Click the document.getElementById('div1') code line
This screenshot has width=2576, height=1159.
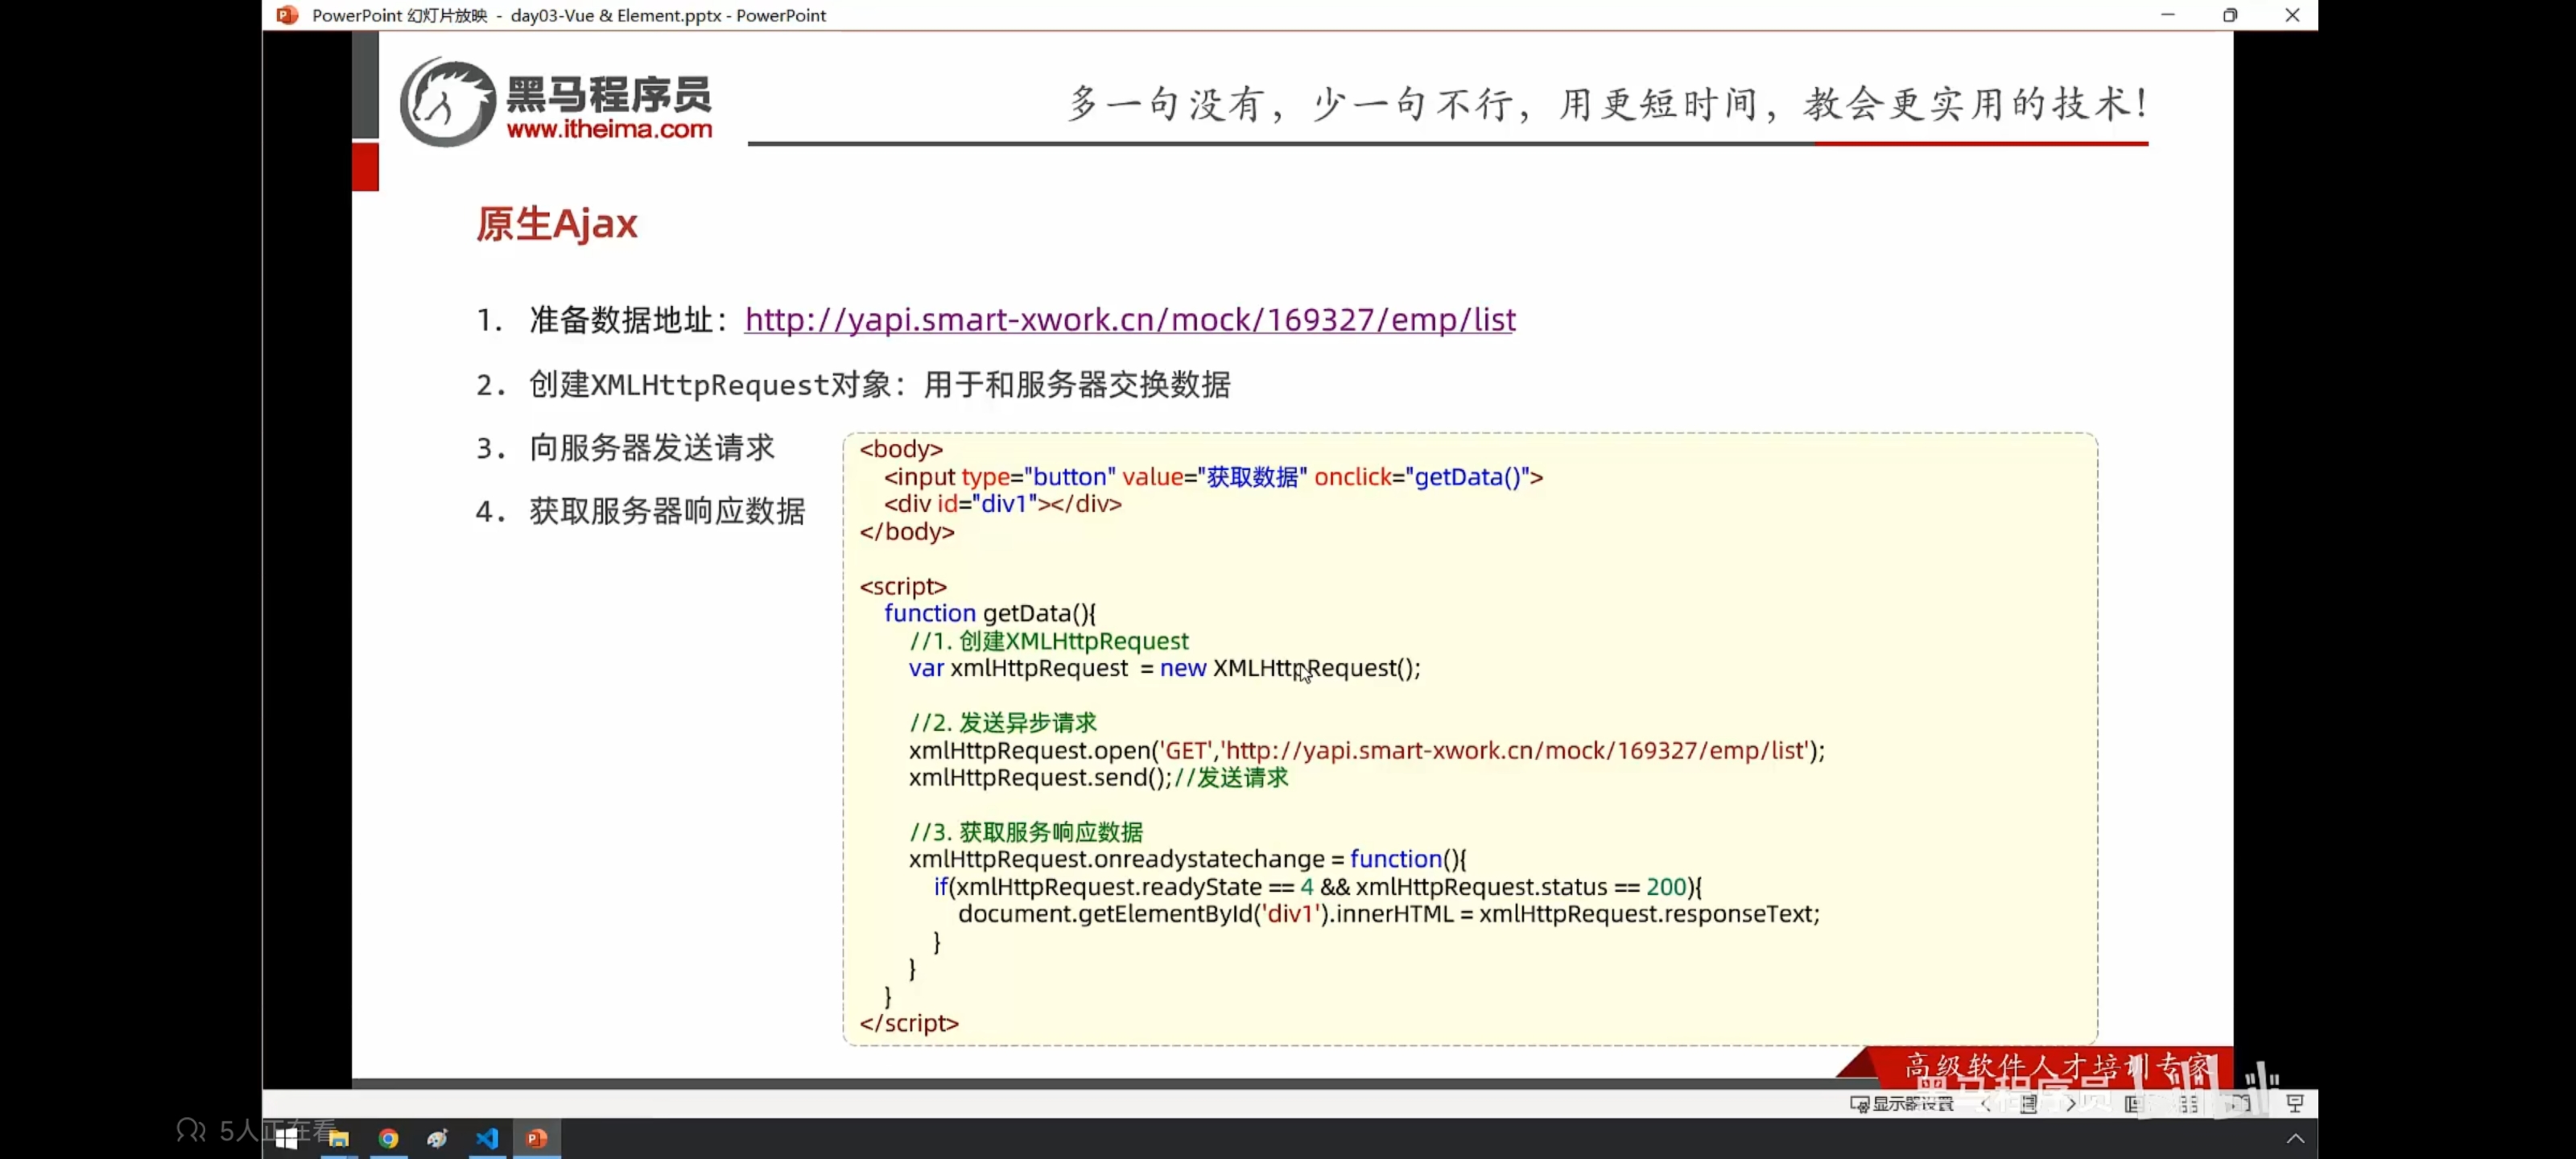tap(1388, 913)
